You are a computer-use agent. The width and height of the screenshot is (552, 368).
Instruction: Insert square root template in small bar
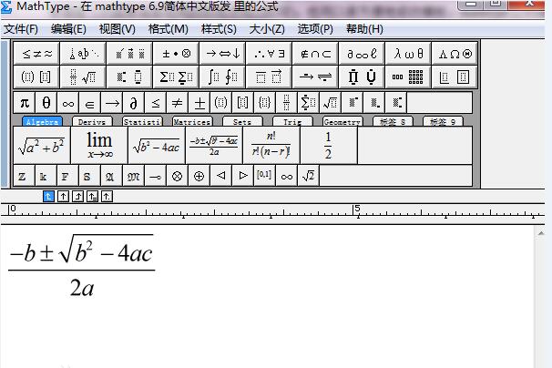(330, 103)
